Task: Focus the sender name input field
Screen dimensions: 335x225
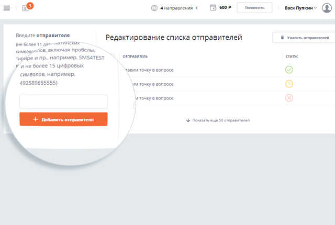Action: click(63, 102)
